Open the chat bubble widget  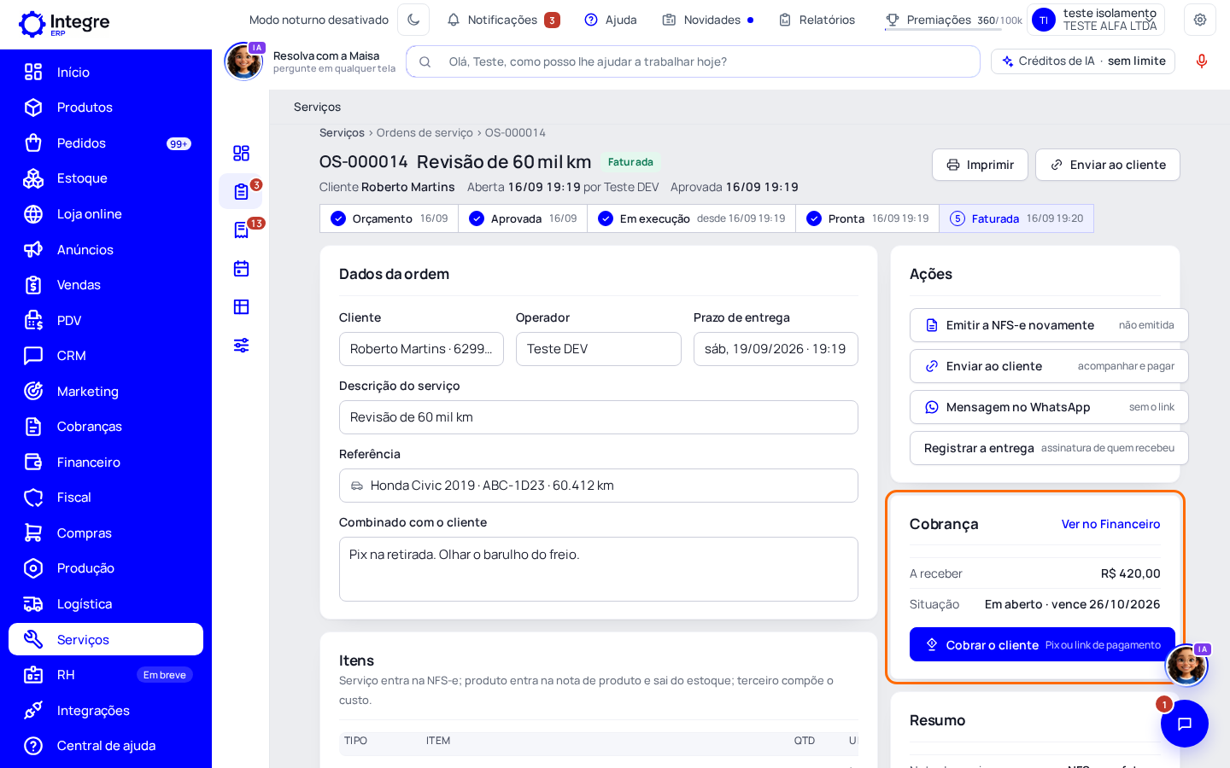click(x=1185, y=724)
